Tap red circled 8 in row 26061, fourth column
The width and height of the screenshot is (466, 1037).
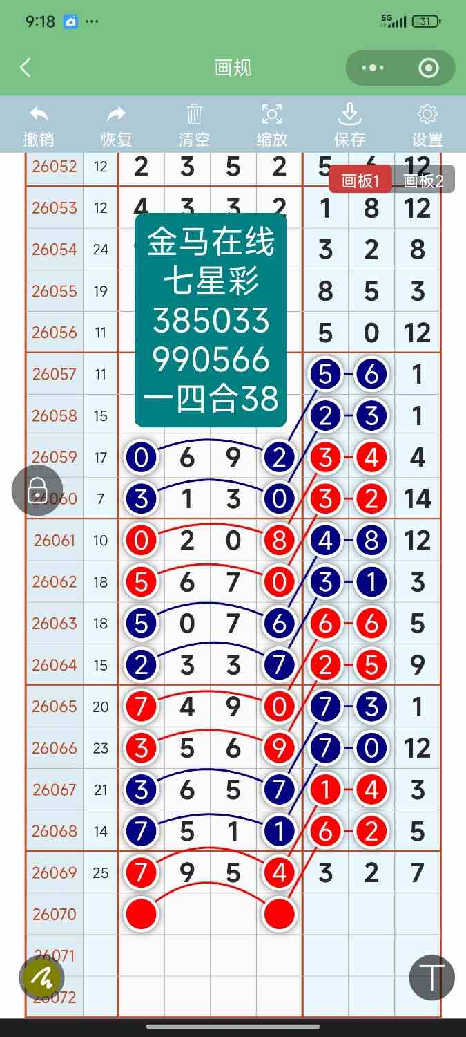pos(280,541)
